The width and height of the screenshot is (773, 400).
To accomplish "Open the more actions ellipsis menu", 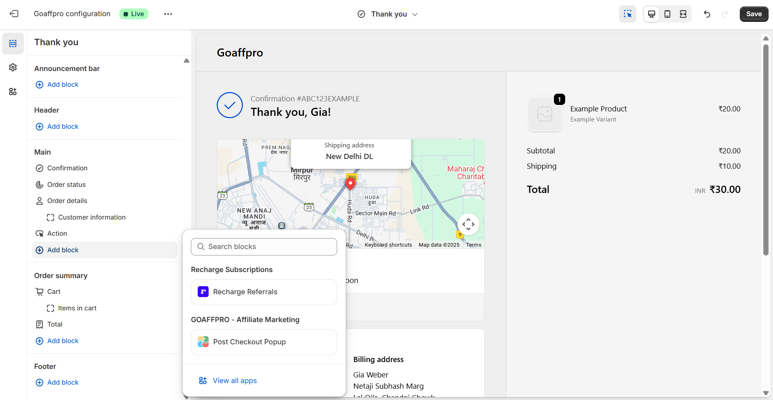I will pyautogui.click(x=168, y=14).
